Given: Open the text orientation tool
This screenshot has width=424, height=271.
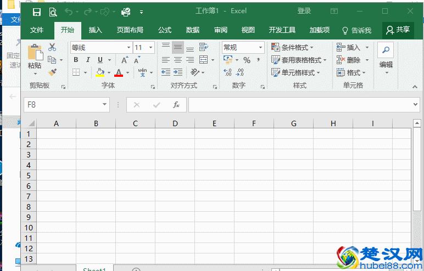Looking at the screenshot, I should click(195, 72).
